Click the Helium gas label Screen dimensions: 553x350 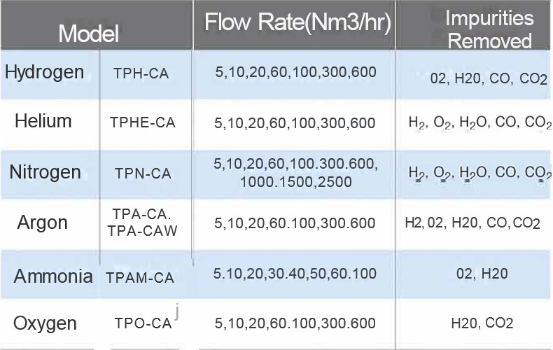pos(43,121)
